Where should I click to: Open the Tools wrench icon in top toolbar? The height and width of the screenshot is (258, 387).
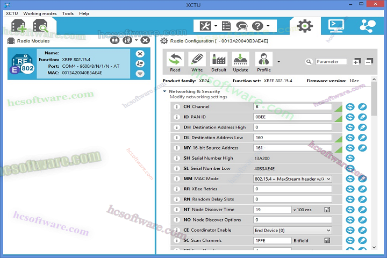pos(205,26)
